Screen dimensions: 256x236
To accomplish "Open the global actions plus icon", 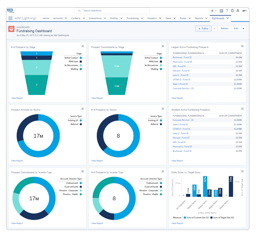I will [221, 11].
